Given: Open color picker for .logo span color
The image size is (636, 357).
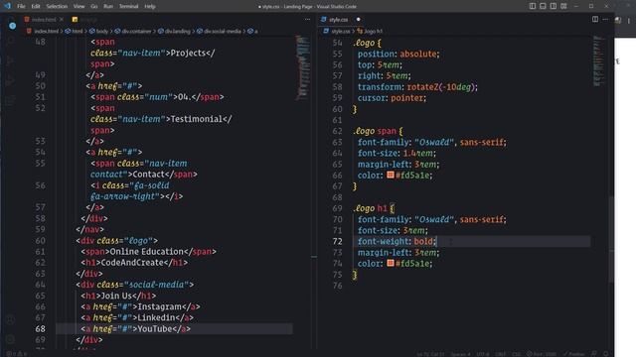Looking at the screenshot, I should (391, 175).
